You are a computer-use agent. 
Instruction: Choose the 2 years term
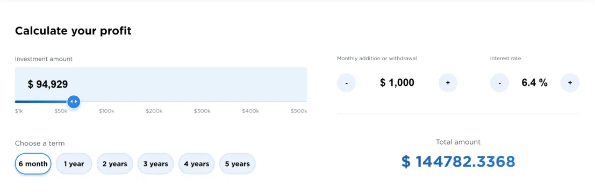point(114,163)
